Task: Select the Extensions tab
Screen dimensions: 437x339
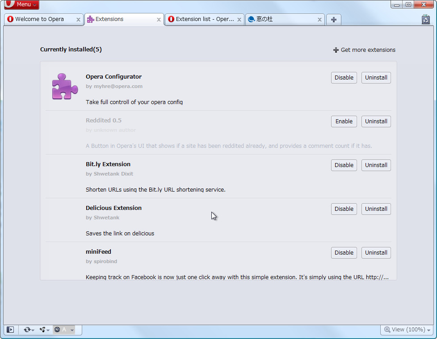Action: tap(124, 19)
